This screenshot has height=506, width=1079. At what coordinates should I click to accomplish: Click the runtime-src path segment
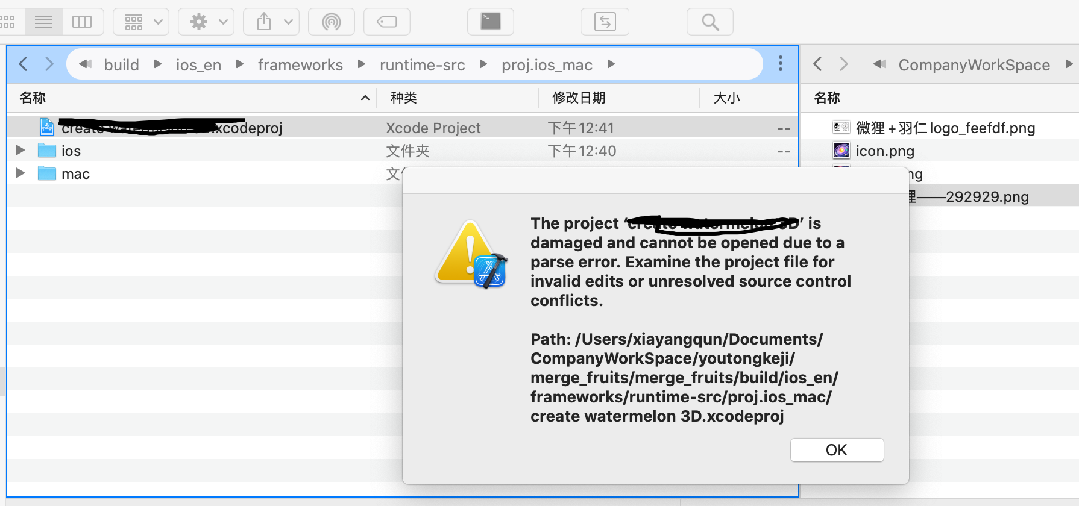(422, 64)
